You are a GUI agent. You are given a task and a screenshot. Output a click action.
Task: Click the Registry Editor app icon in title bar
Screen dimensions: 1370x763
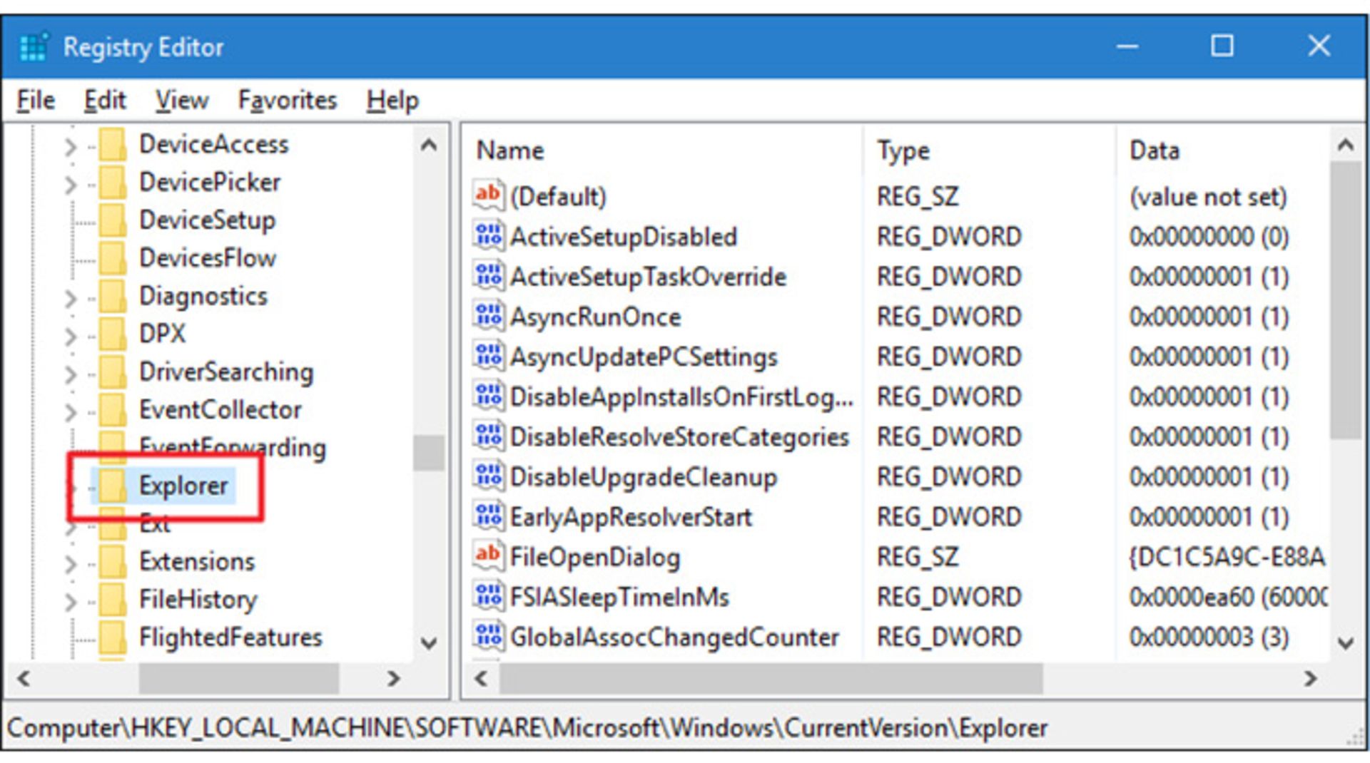pos(34,47)
